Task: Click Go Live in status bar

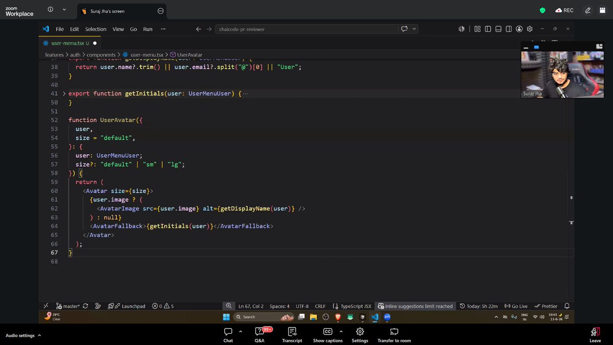Action: coord(516,306)
